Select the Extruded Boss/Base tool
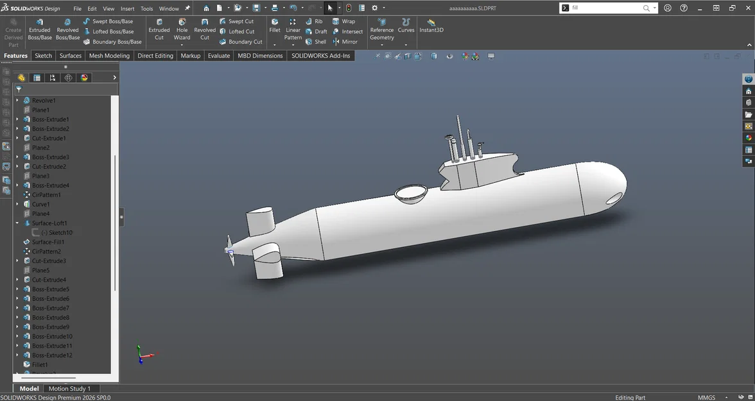755x401 pixels. [39, 28]
